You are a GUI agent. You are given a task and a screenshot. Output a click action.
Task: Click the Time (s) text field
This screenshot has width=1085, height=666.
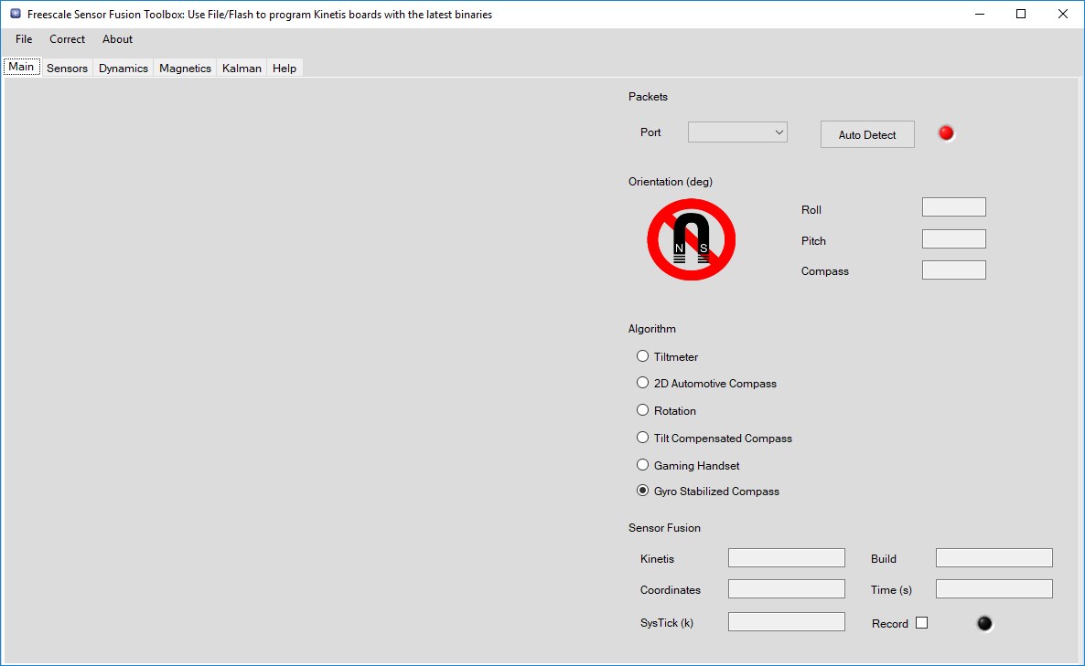tap(994, 588)
